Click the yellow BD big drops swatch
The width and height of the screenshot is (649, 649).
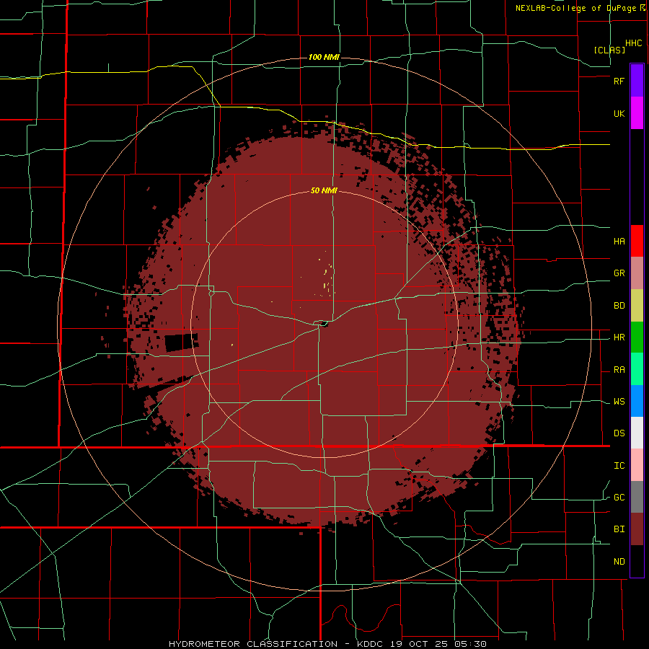(637, 306)
